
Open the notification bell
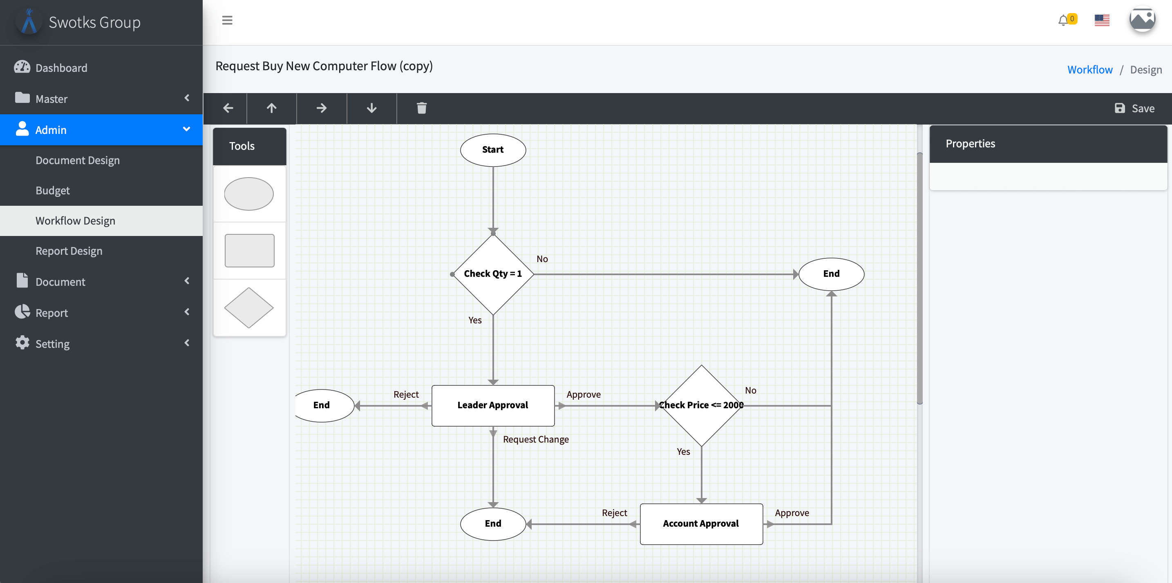tap(1065, 20)
